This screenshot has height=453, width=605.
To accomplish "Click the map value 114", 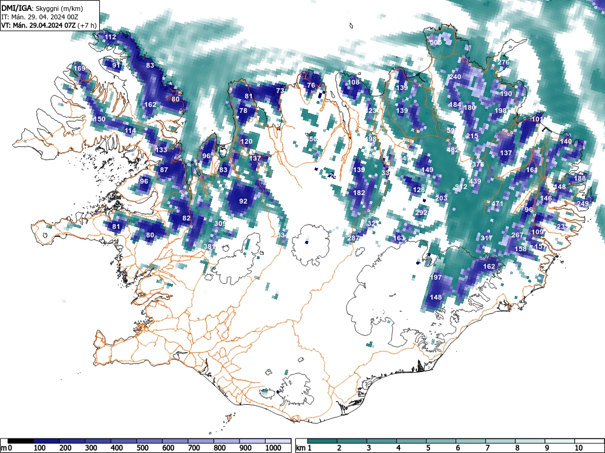I will [x=131, y=130].
